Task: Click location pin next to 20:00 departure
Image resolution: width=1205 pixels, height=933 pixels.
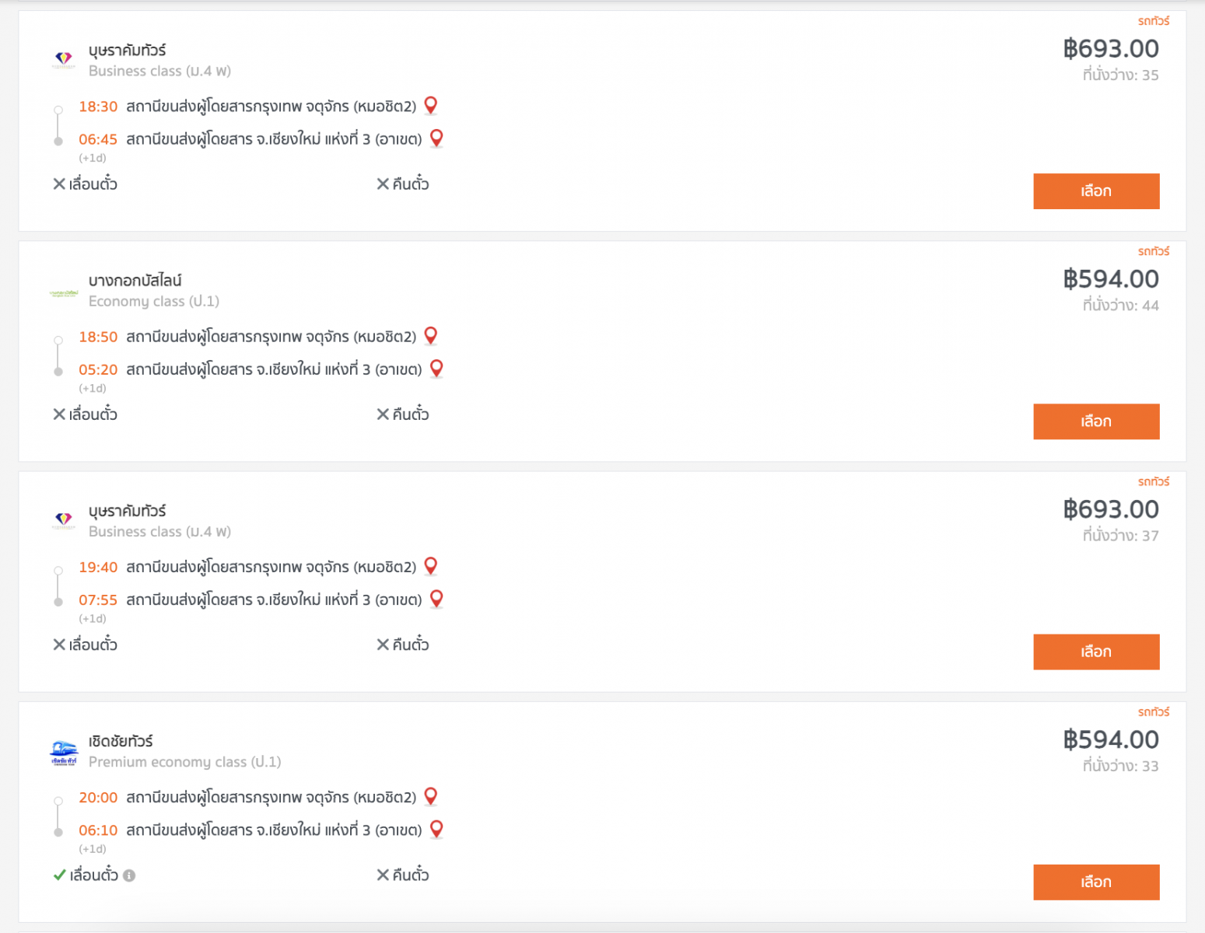Action: coord(430,796)
